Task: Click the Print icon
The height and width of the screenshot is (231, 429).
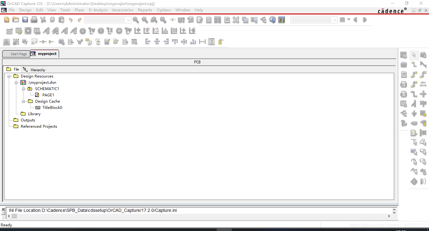Action: point(34,20)
